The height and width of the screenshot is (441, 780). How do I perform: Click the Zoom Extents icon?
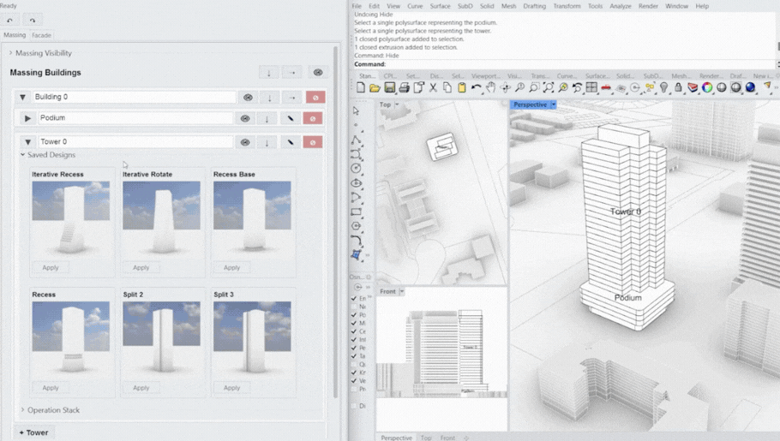click(x=549, y=87)
